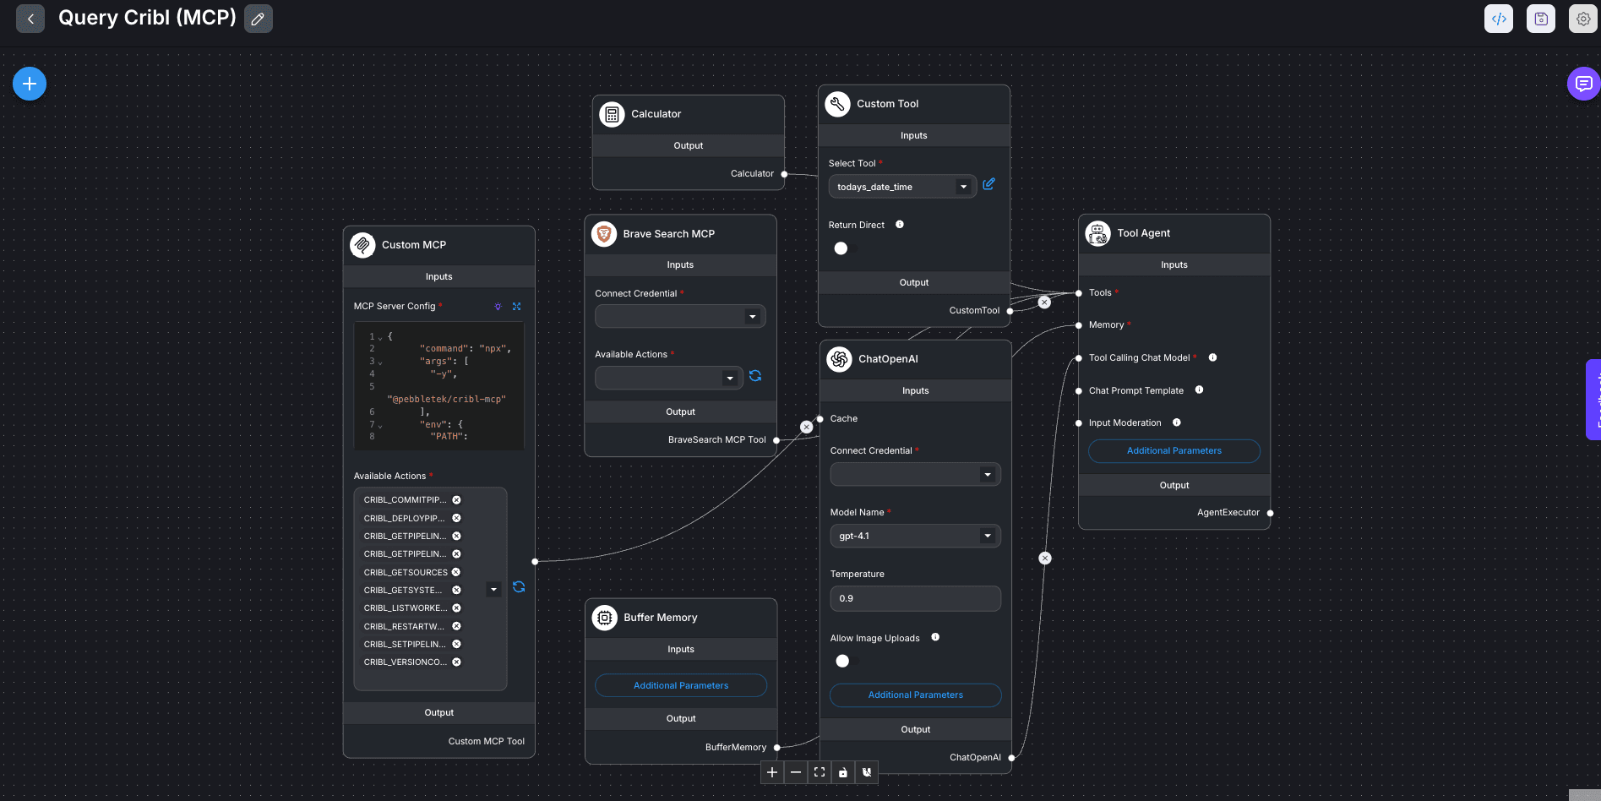1601x801 pixels.
Task: Click the add node plus button
Action: tap(29, 83)
